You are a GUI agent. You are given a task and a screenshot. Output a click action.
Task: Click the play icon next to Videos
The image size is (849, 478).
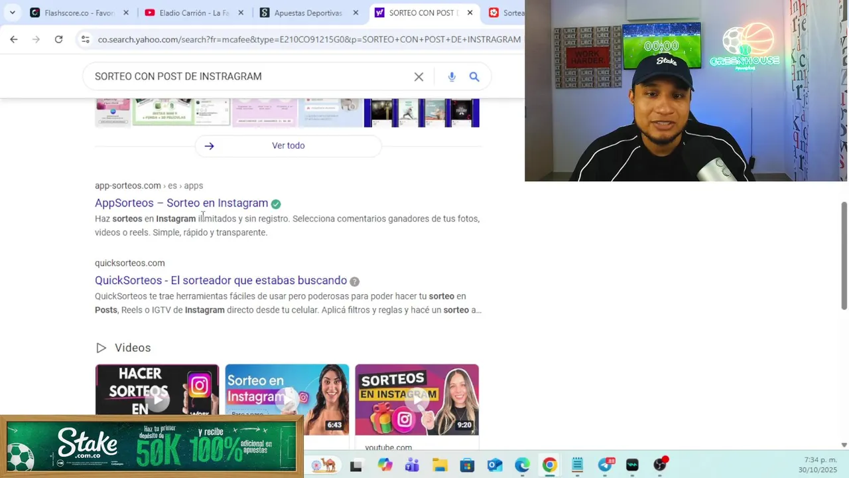point(101,348)
